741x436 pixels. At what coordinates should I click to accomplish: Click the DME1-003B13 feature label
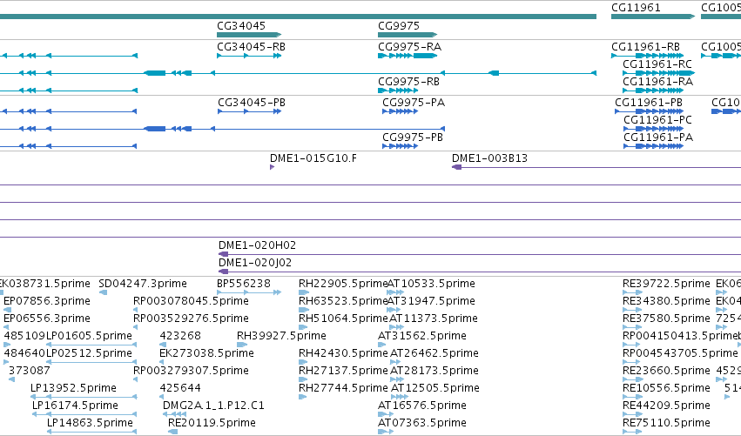tap(489, 158)
